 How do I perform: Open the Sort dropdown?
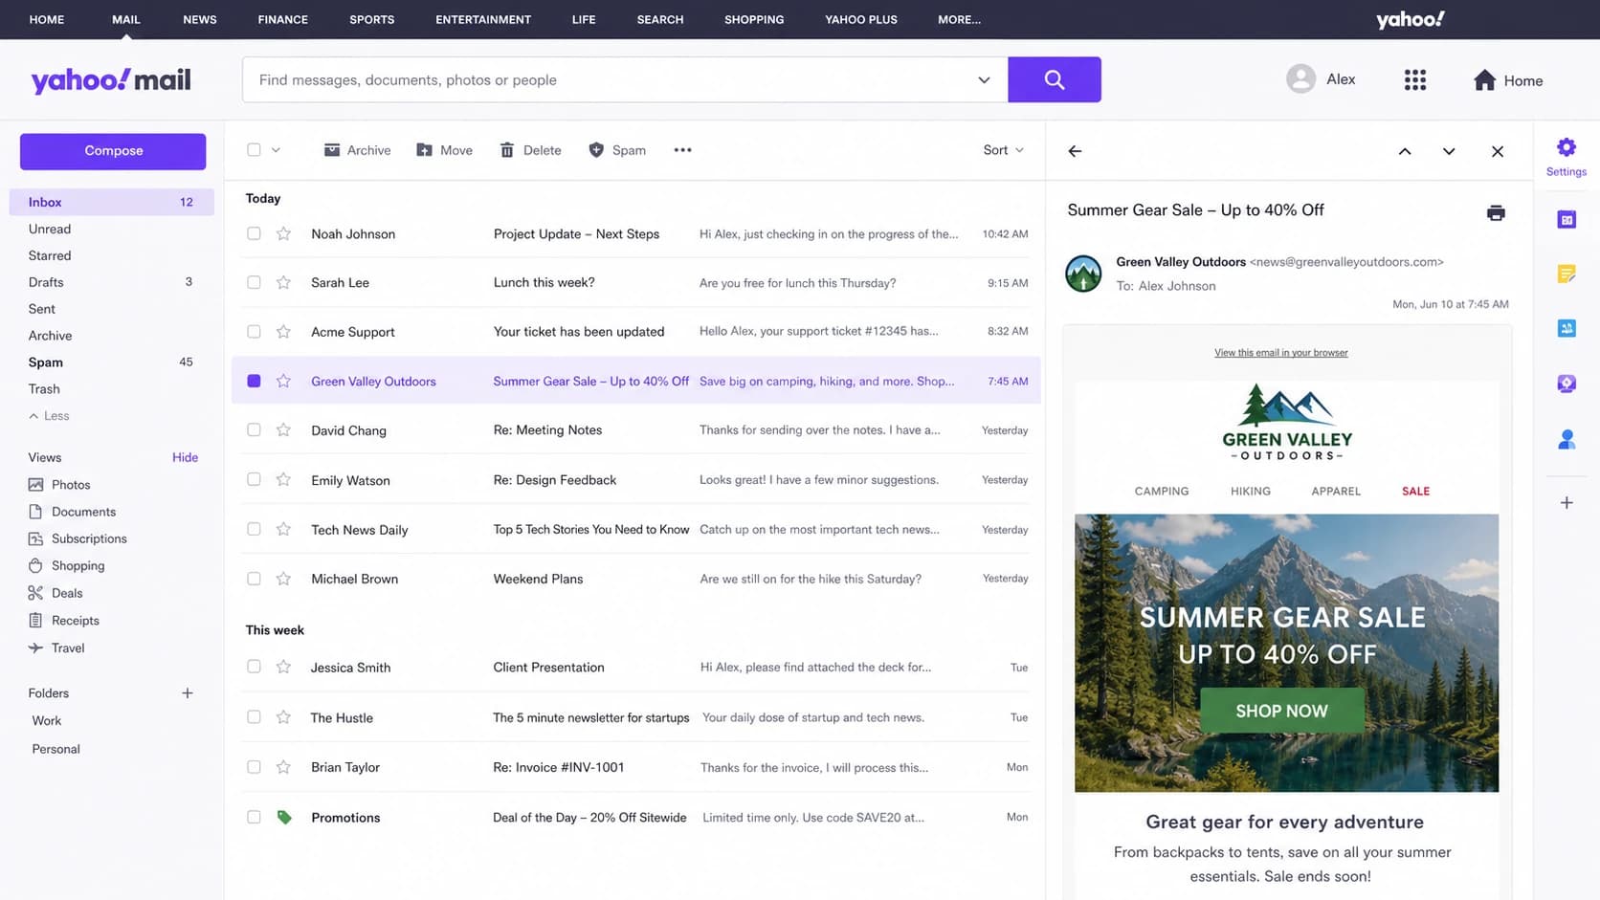[1003, 150]
